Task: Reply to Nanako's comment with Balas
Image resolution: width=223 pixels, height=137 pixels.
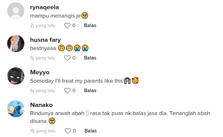Action: [91, 131]
